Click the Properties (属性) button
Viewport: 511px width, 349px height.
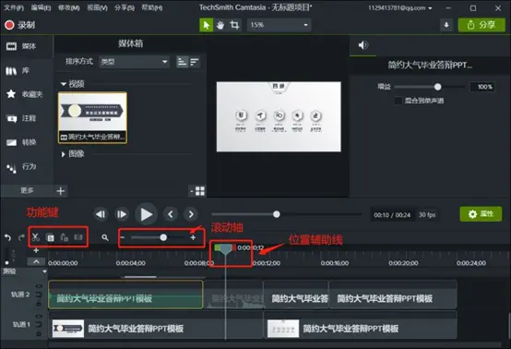481,214
